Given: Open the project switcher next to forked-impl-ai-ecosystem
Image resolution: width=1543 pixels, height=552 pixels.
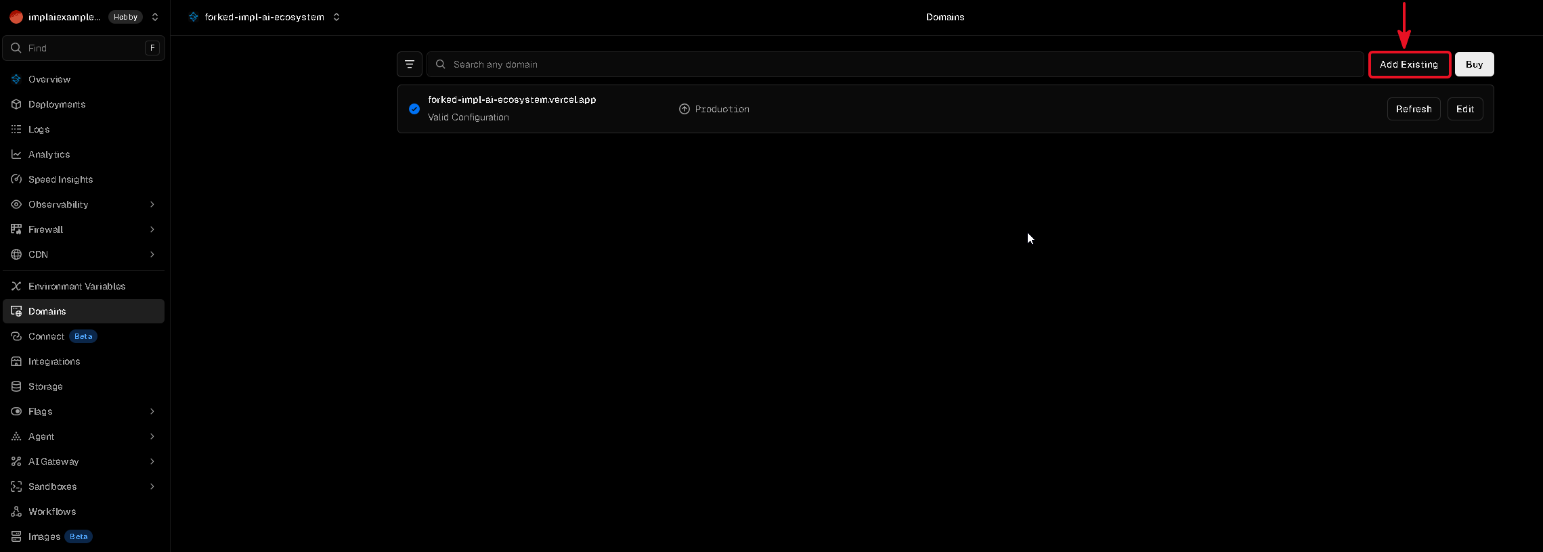Looking at the screenshot, I should click(x=336, y=17).
